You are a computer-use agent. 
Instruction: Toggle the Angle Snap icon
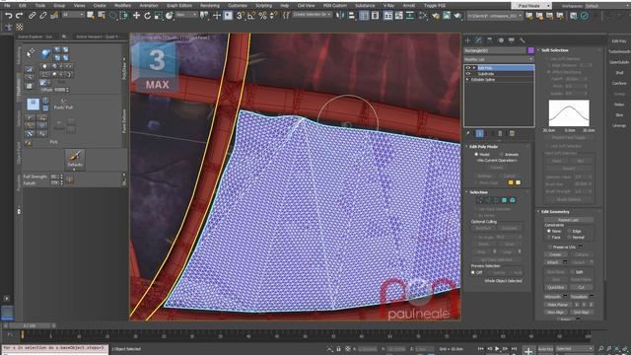pyautogui.click(x=251, y=16)
